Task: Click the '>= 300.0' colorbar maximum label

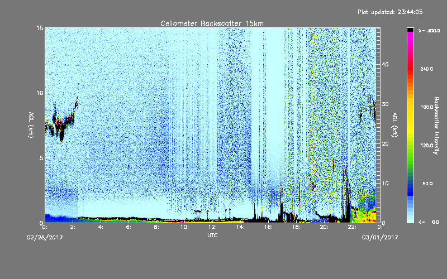Action: click(x=429, y=31)
